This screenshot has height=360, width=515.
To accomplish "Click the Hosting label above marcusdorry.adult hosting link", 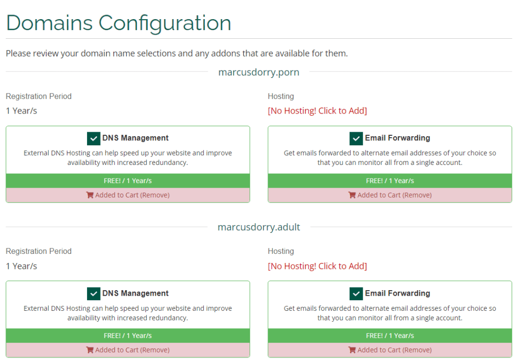I will coord(281,251).
